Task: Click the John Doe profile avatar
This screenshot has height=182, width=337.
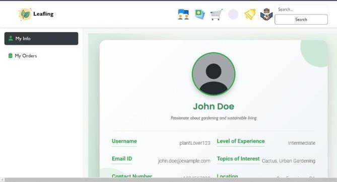Action: (214, 74)
